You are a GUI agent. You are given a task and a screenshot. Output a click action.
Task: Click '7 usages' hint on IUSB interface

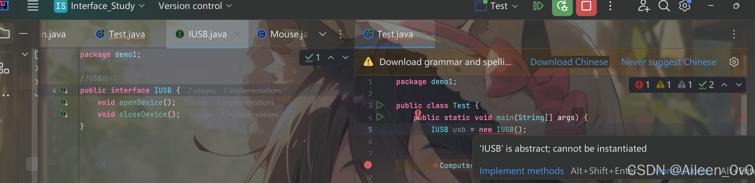pyautogui.click(x=202, y=91)
